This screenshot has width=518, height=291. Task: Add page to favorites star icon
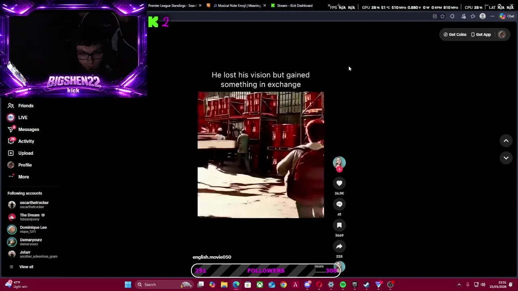pos(442,16)
